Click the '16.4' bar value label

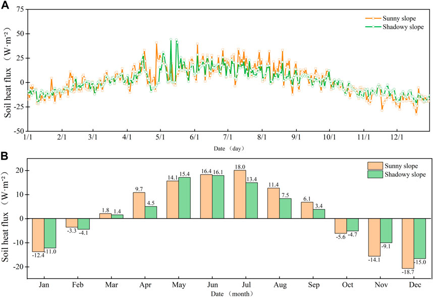tap(206, 171)
